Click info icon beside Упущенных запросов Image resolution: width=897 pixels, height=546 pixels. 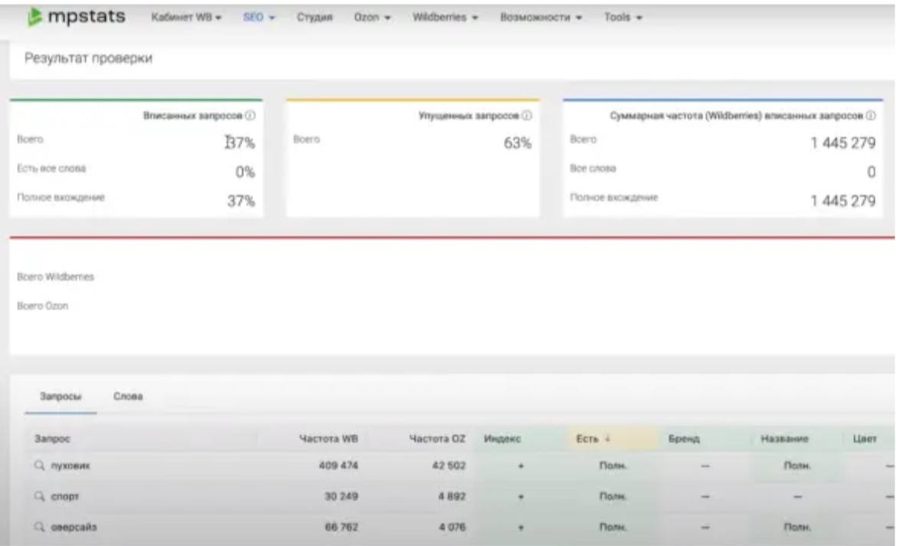[x=527, y=116]
